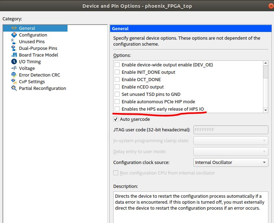
Task: Click the Voltage category icon
Action: (x=14, y=68)
